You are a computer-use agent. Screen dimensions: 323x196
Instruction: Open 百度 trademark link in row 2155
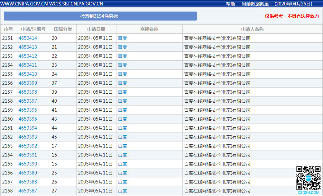point(122,74)
